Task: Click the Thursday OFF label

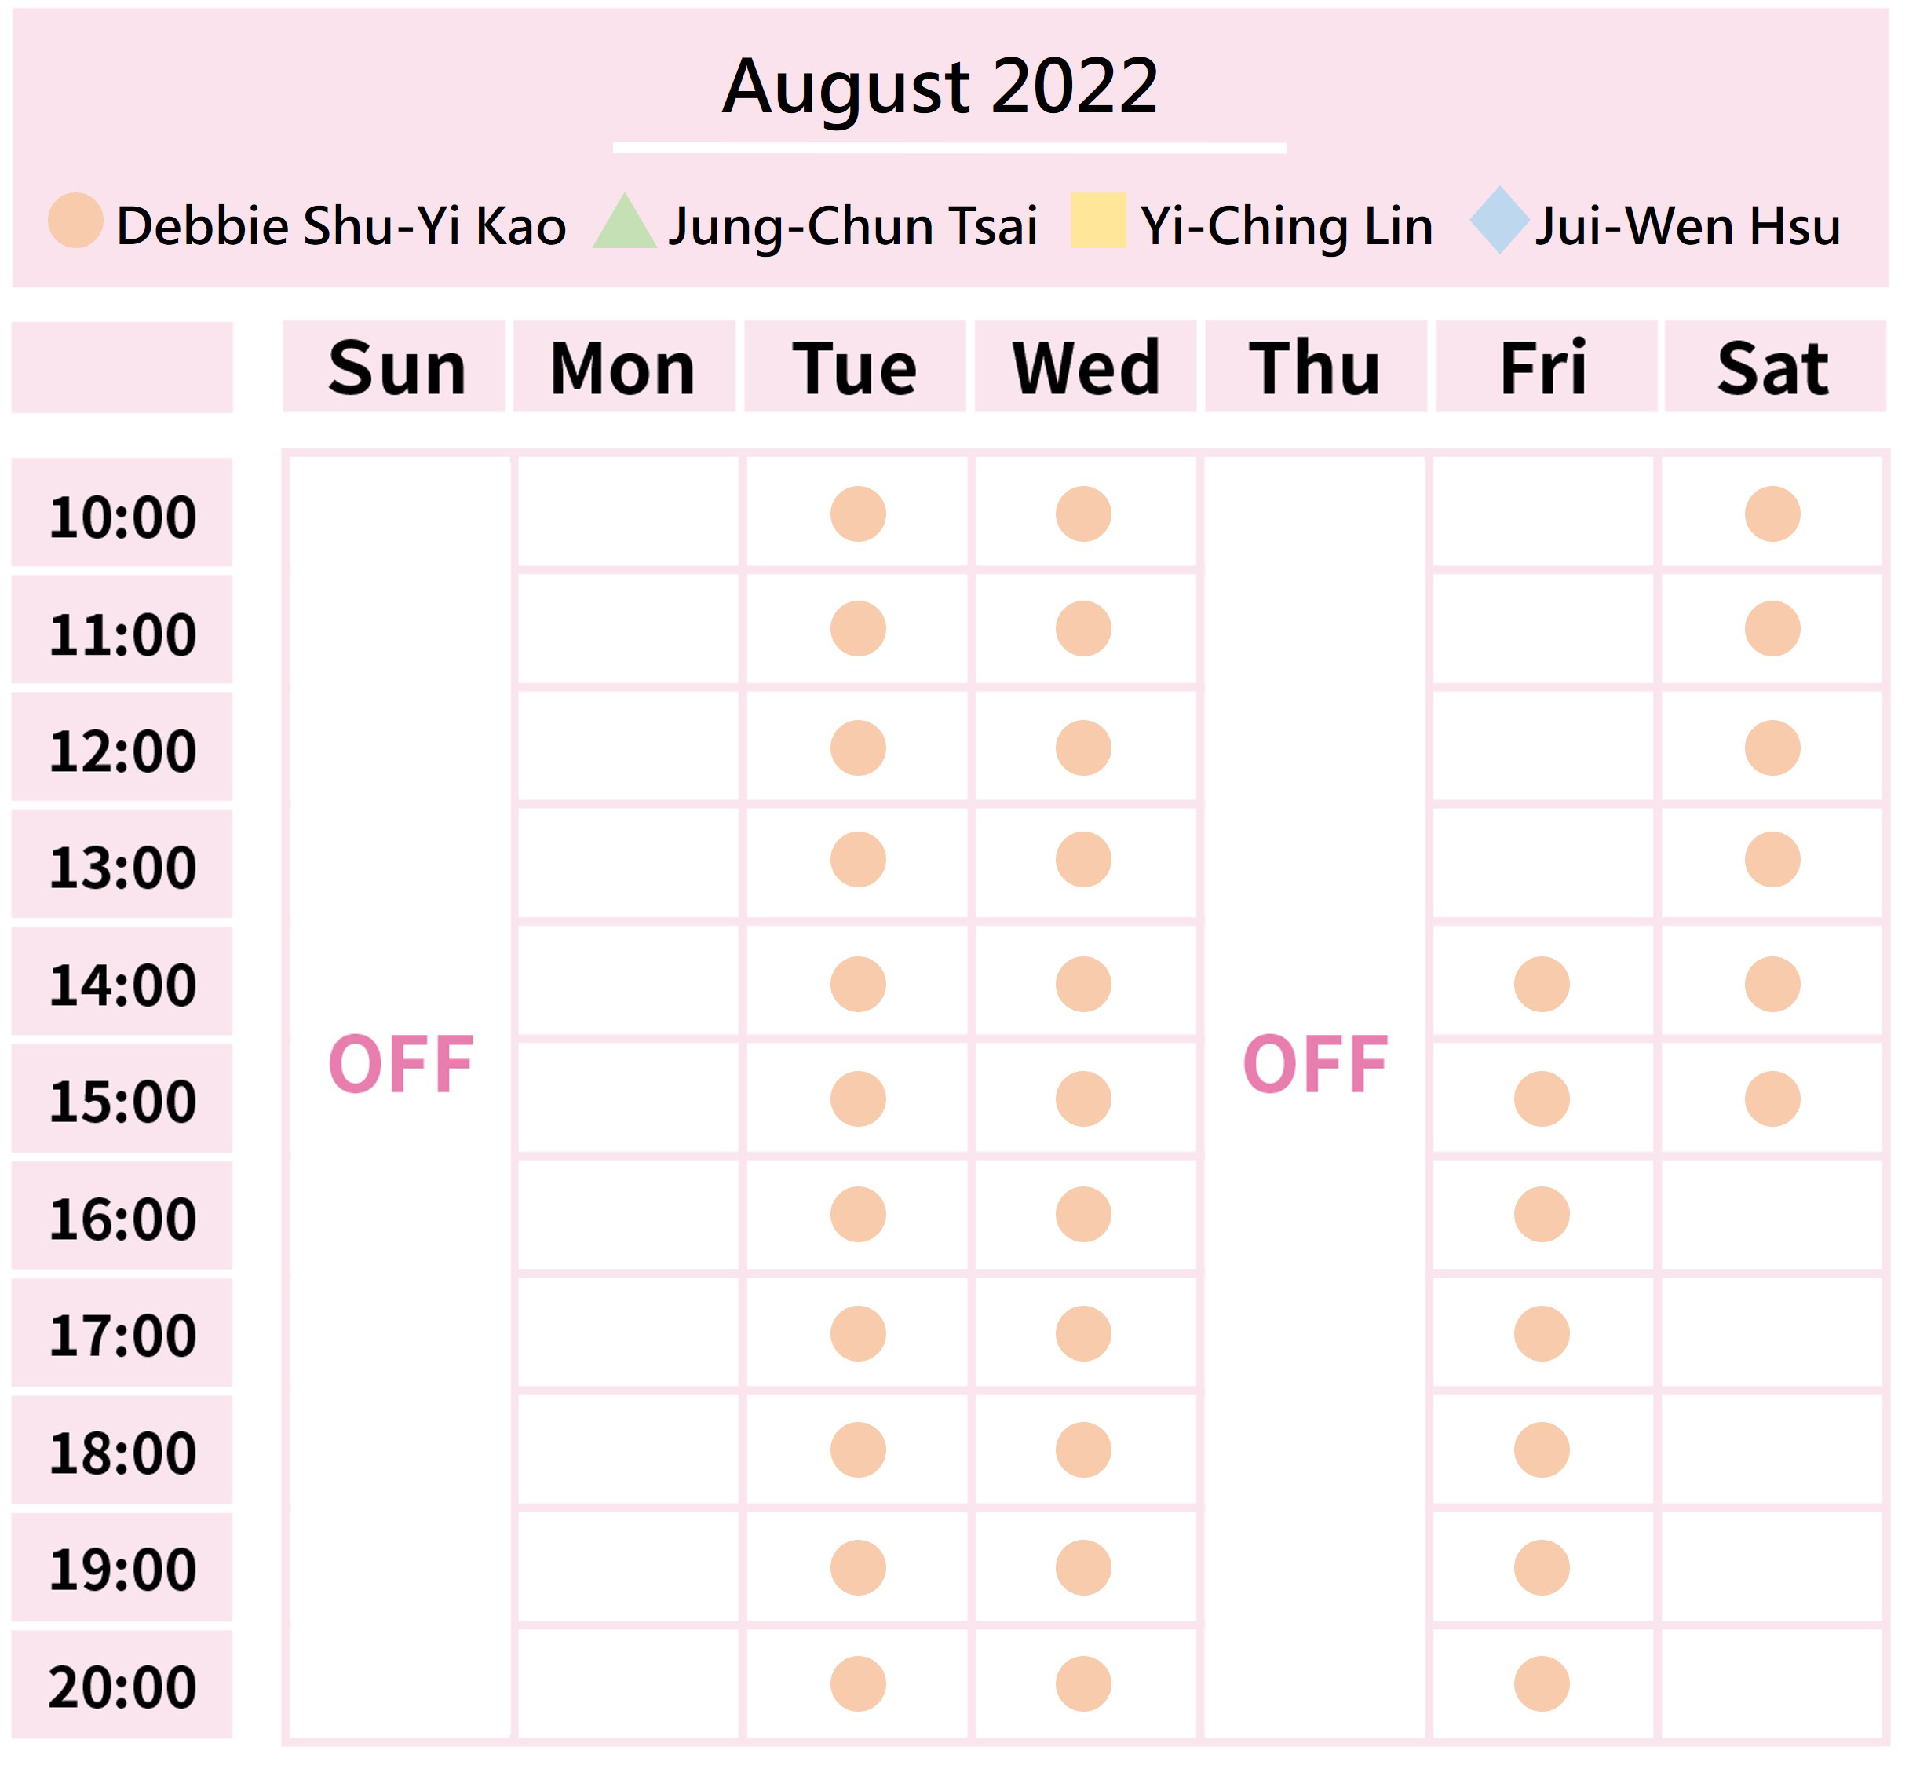Action: click(x=1316, y=1064)
